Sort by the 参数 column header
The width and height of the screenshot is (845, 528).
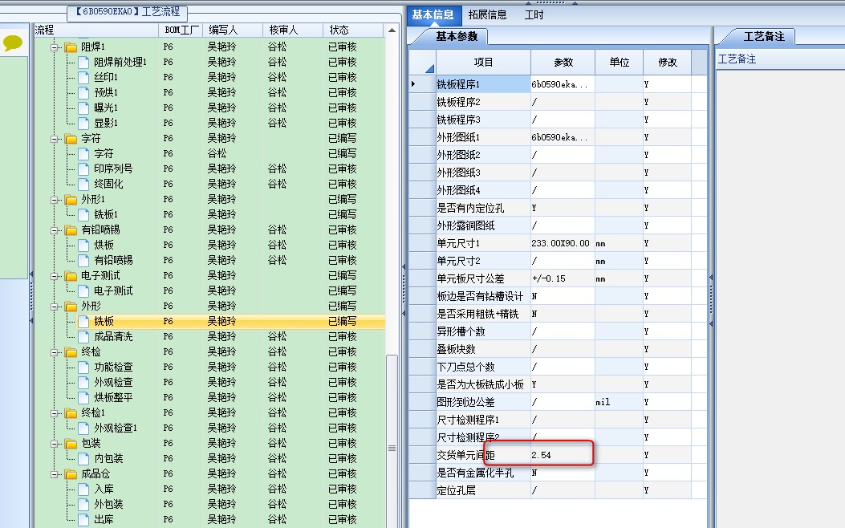click(563, 62)
